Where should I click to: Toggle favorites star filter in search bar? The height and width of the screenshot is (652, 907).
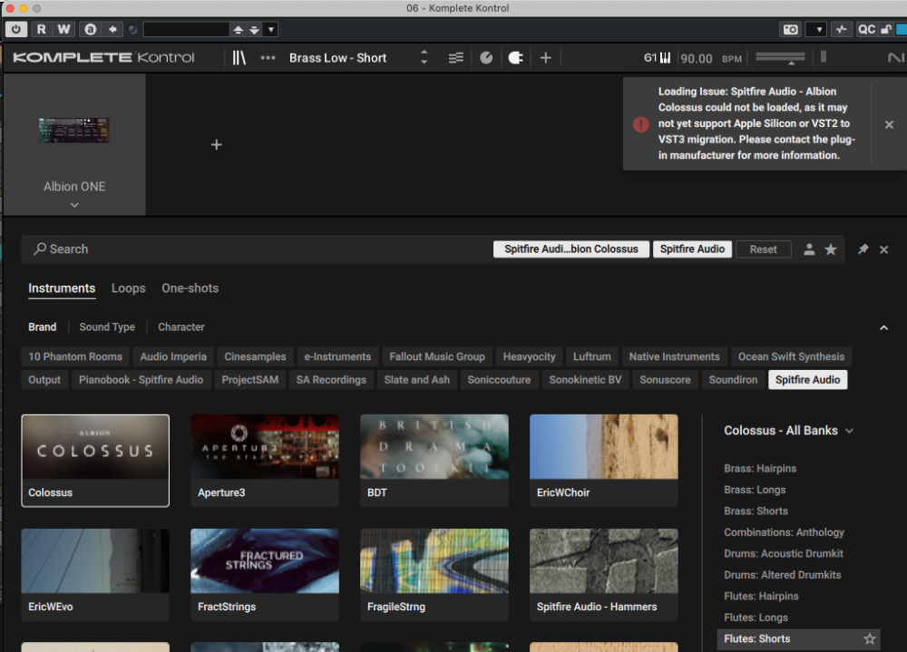pos(831,249)
